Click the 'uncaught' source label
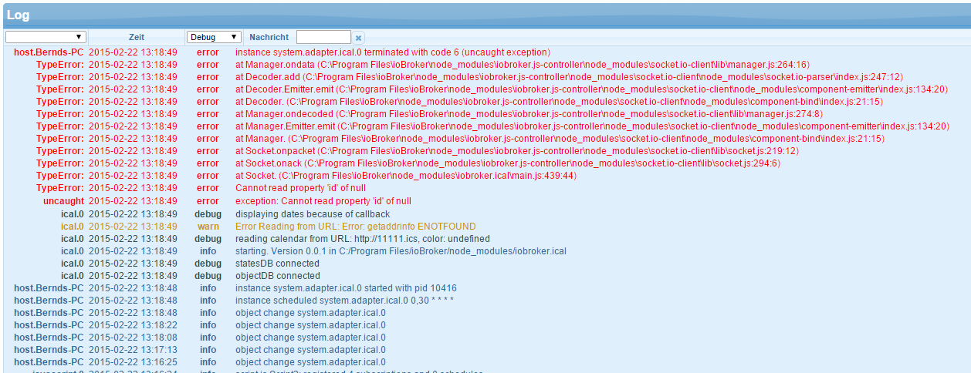The image size is (971, 373). click(63, 201)
